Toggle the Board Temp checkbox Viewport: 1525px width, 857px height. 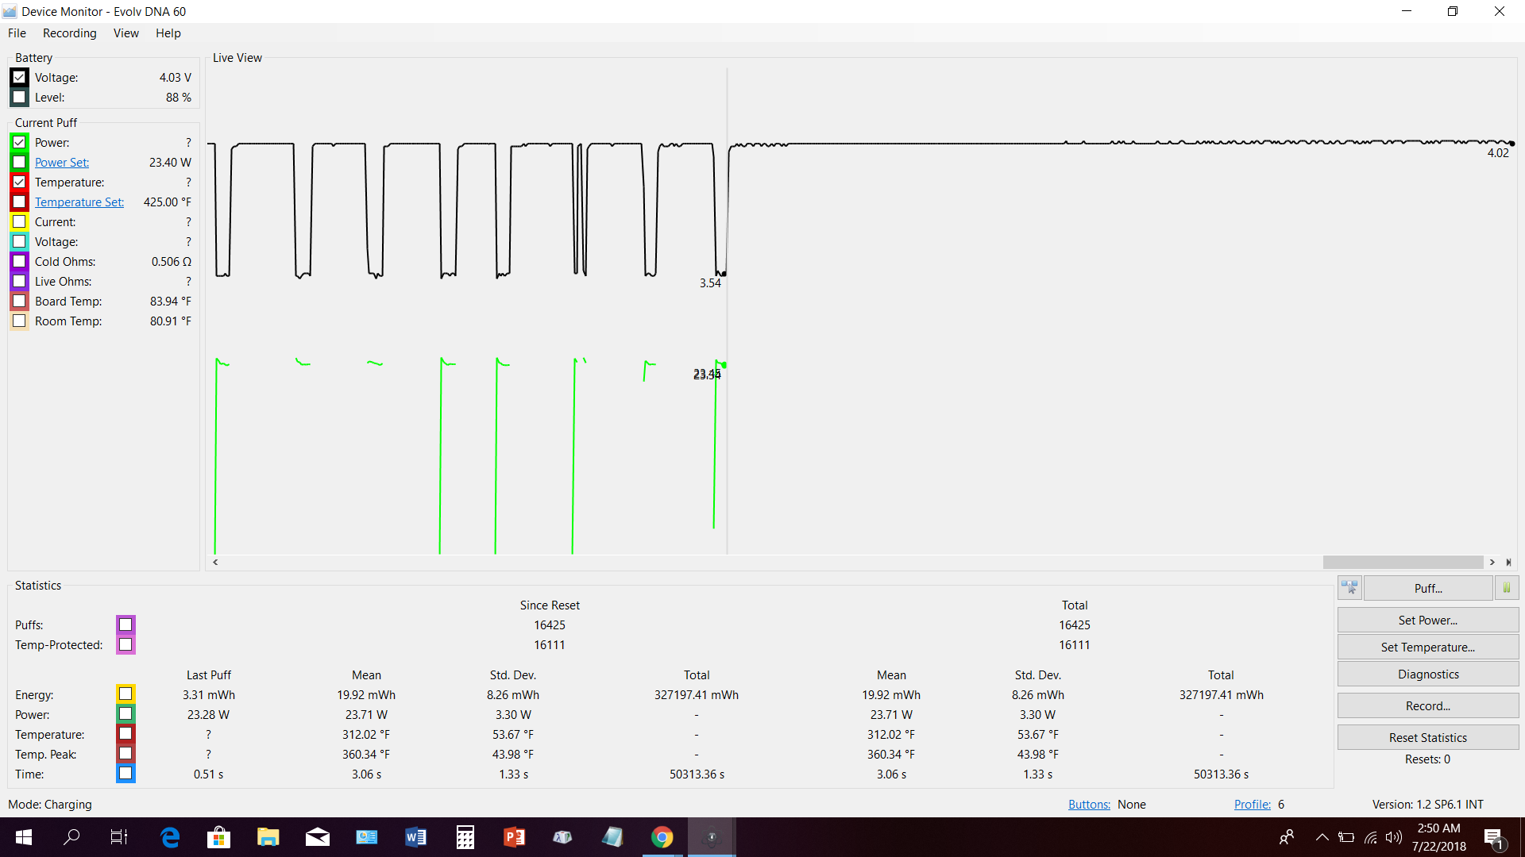tap(20, 302)
